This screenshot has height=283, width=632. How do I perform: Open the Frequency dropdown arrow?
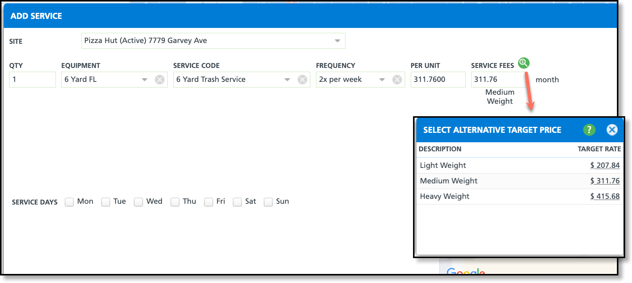(x=382, y=80)
